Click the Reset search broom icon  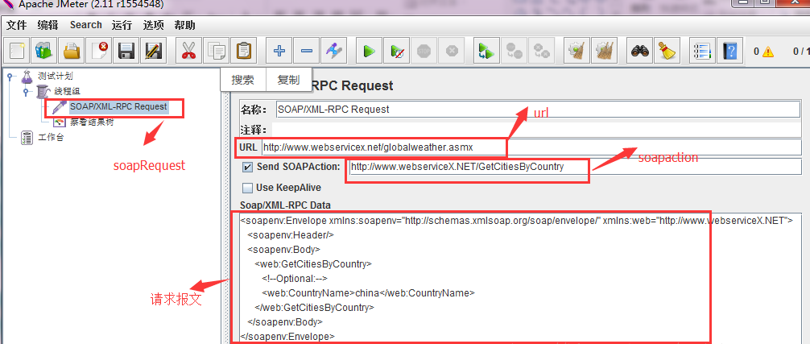click(x=667, y=51)
